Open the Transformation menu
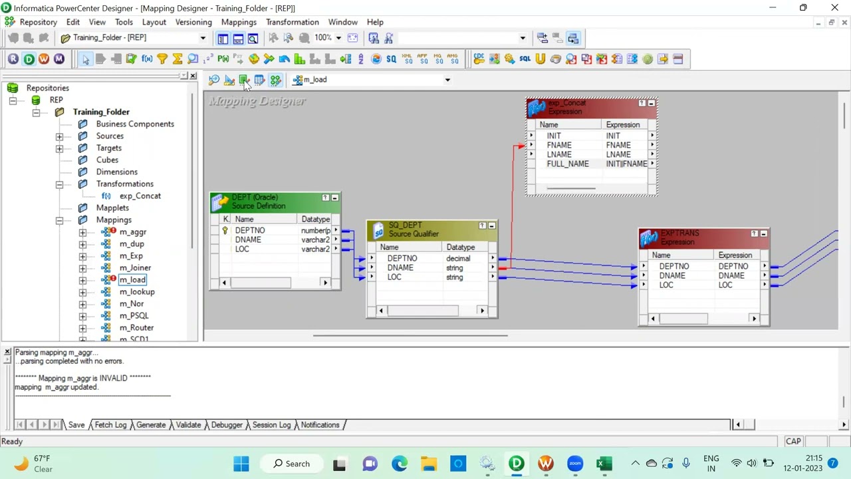The height and width of the screenshot is (479, 851). click(x=293, y=22)
